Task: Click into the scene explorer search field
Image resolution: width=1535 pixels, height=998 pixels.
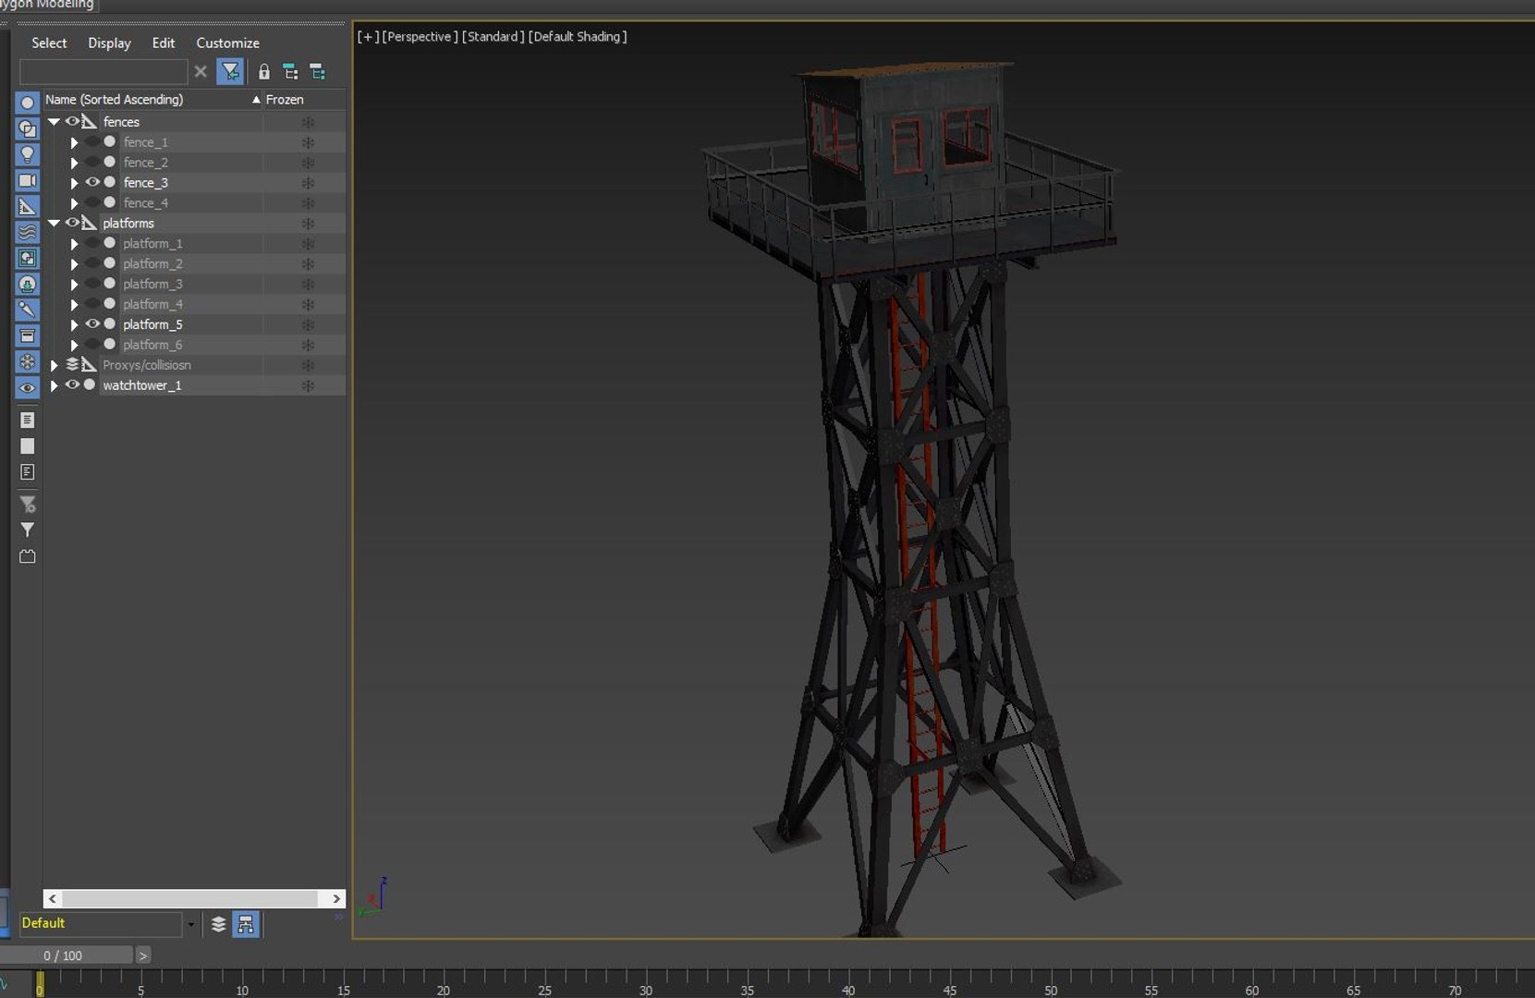Action: coord(104,71)
